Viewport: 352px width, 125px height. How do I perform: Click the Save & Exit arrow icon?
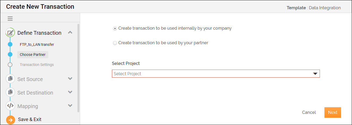coord(10,120)
